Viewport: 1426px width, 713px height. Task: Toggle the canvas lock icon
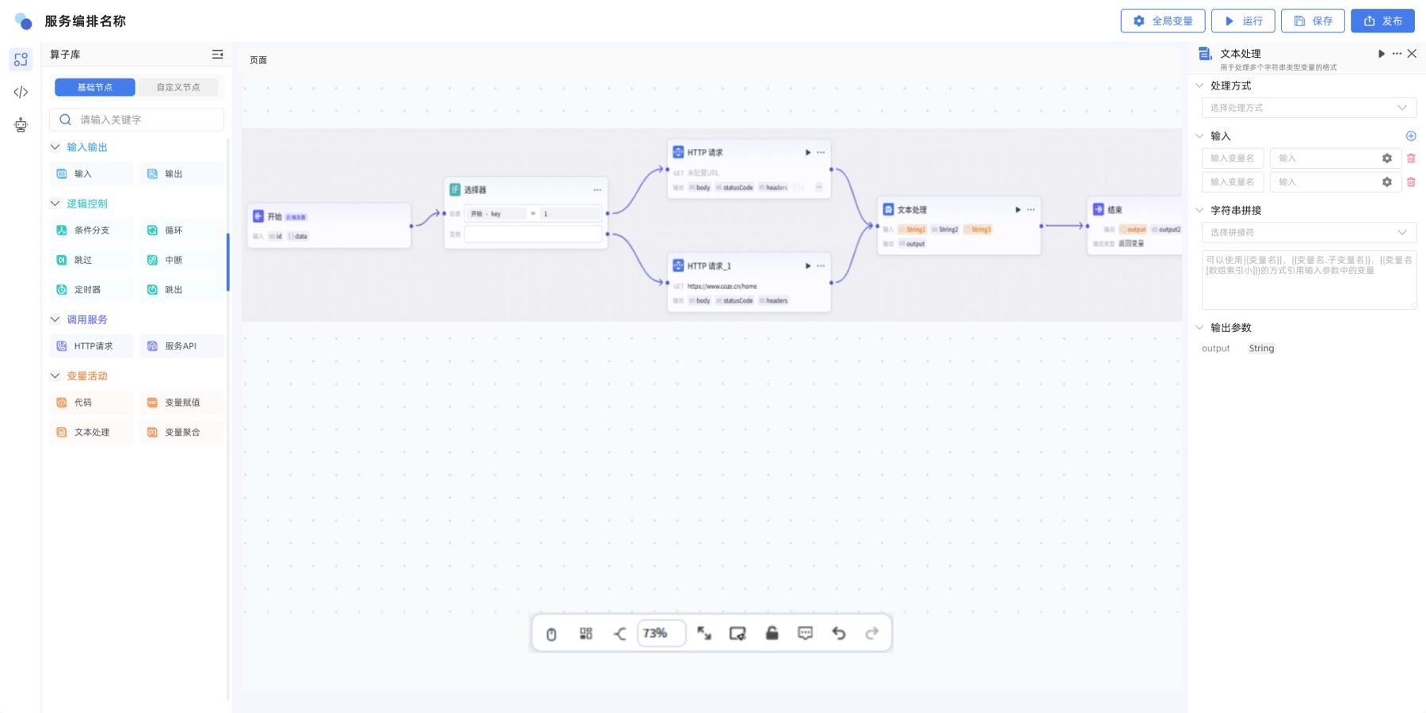[772, 633]
